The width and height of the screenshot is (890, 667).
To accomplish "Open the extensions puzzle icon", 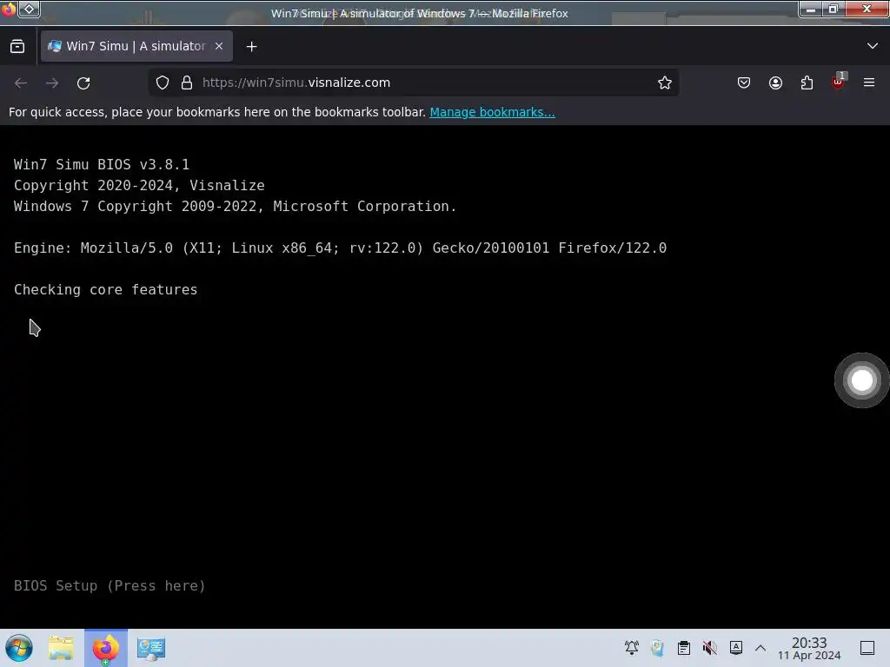I will [x=807, y=83].
